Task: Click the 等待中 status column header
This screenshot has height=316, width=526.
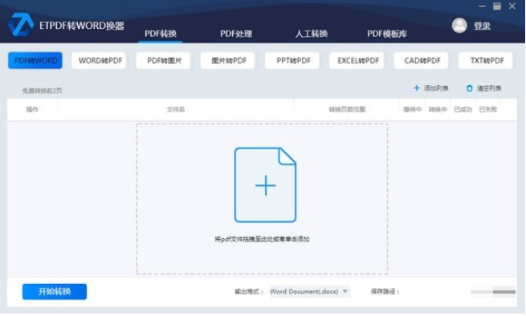Action: [412, 110]
